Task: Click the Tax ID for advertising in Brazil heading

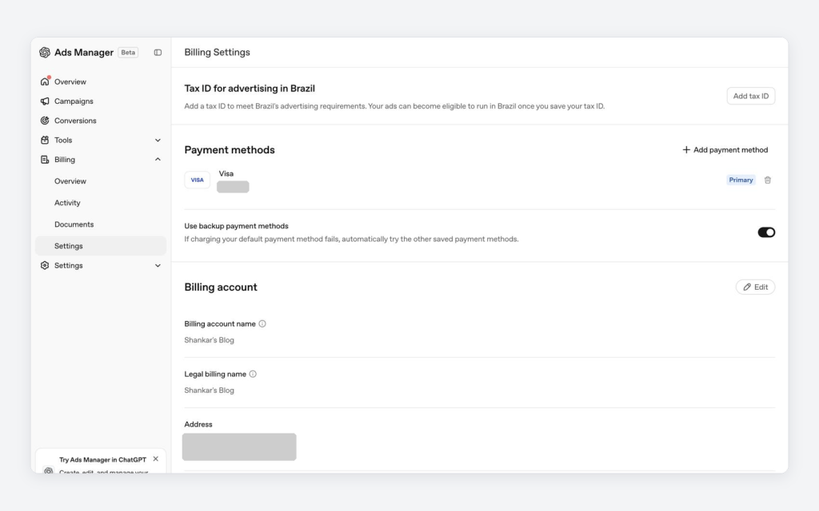Action: [250, 88]
